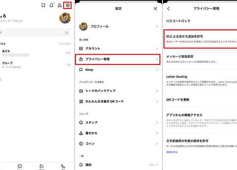Open notifications with the bell icon
The height and width of the screenshot is (170, 237).
(51, 5)
